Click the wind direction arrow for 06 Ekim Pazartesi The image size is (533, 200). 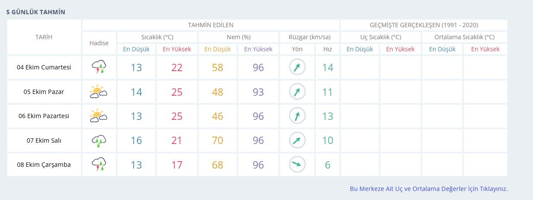[x=297, y=116]
